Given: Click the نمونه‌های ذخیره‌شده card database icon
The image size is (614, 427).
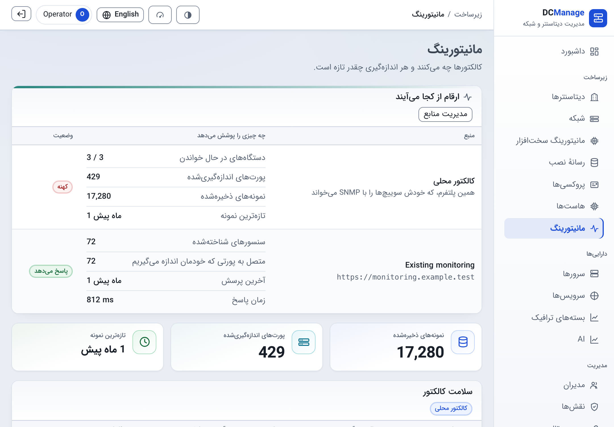Looking at the screenshot, I should 463,342.
